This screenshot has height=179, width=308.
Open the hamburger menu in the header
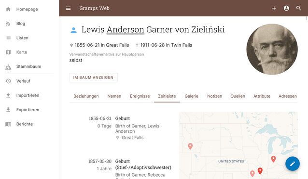click(68, 8)
